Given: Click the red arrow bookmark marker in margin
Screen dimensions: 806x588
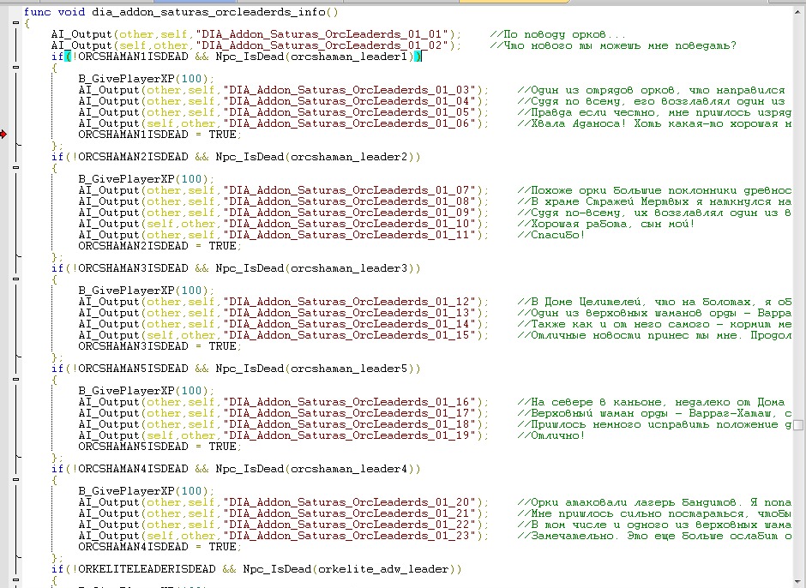Looking at the screenshot, I should coord(3,135).
